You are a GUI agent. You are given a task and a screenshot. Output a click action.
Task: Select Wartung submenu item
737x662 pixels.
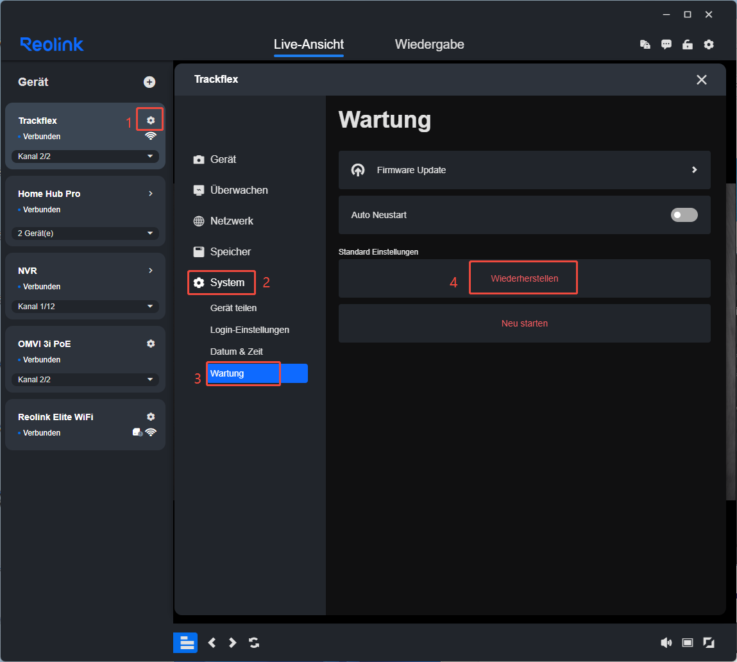(257, 373)
